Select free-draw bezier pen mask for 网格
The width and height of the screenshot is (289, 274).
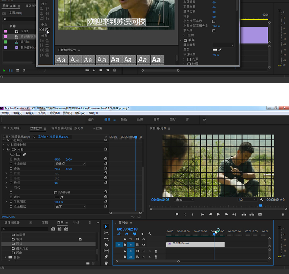coord(25,154)
